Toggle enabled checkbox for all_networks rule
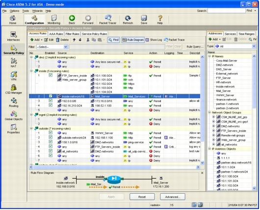 point(51,151)
